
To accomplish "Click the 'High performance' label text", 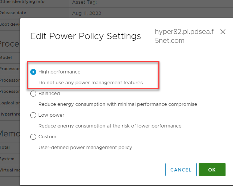I will pos(59,72).
